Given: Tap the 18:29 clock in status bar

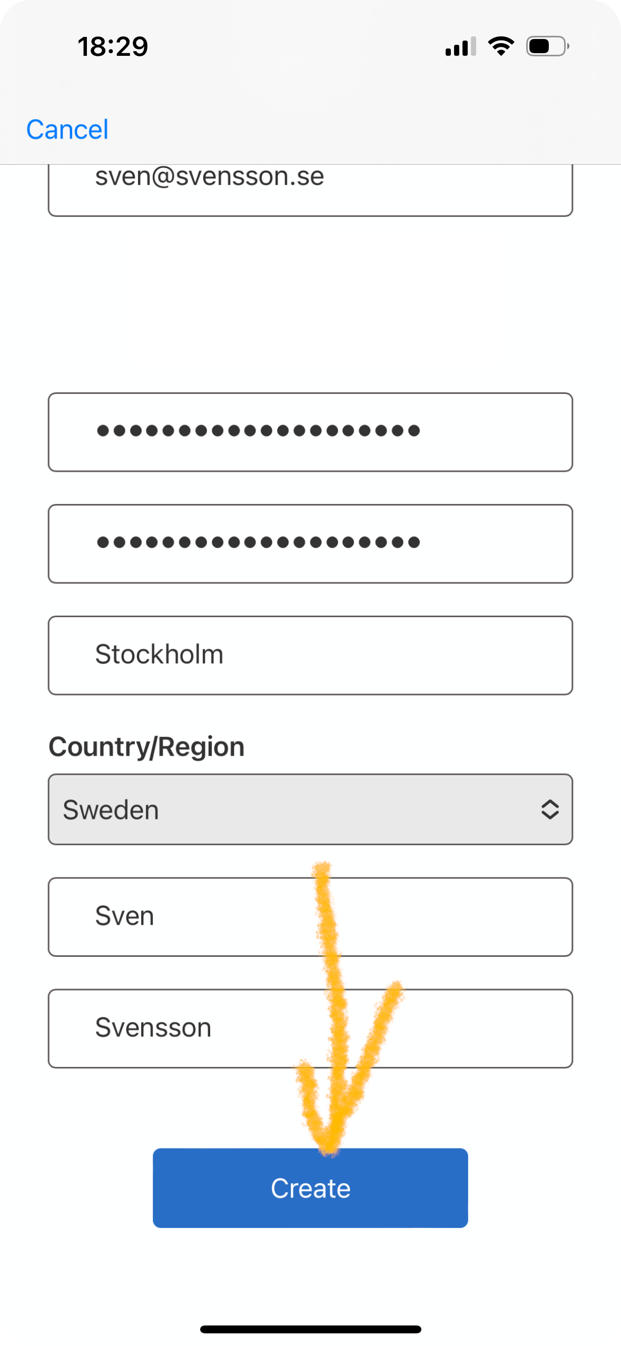Looking at the screenshot, I should coord(113,47).
